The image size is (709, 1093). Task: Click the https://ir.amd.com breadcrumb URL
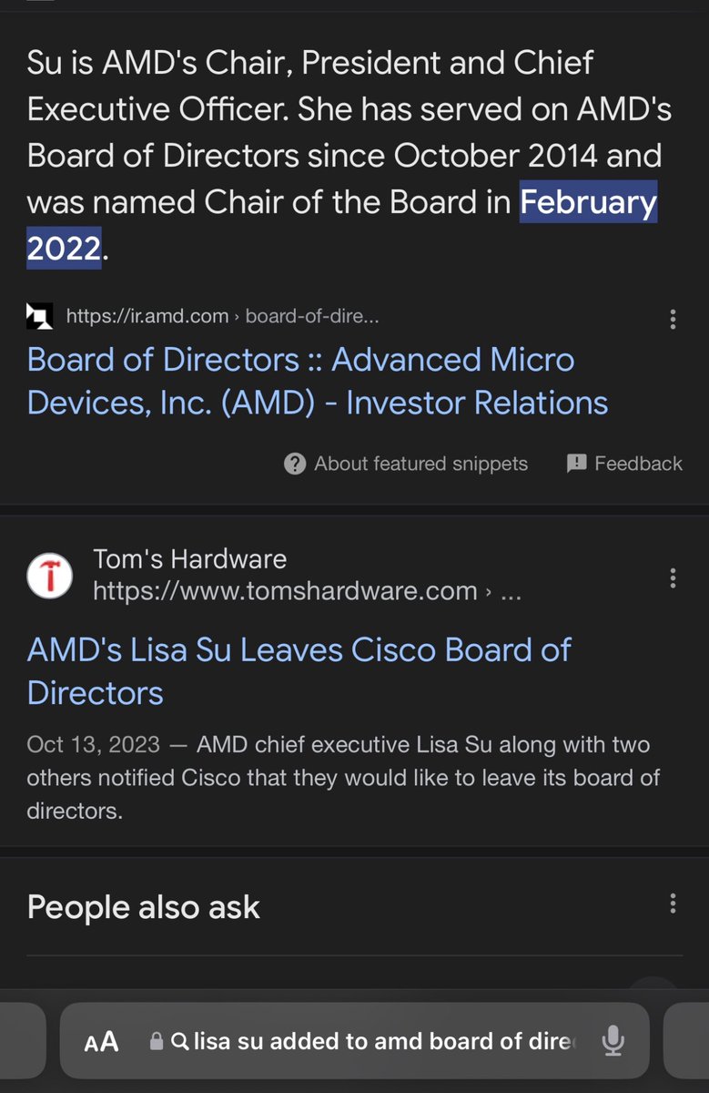pos(147,316)
